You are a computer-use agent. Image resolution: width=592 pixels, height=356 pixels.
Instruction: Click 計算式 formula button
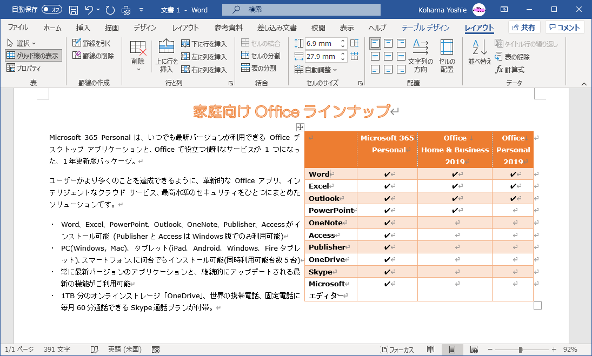510,69
